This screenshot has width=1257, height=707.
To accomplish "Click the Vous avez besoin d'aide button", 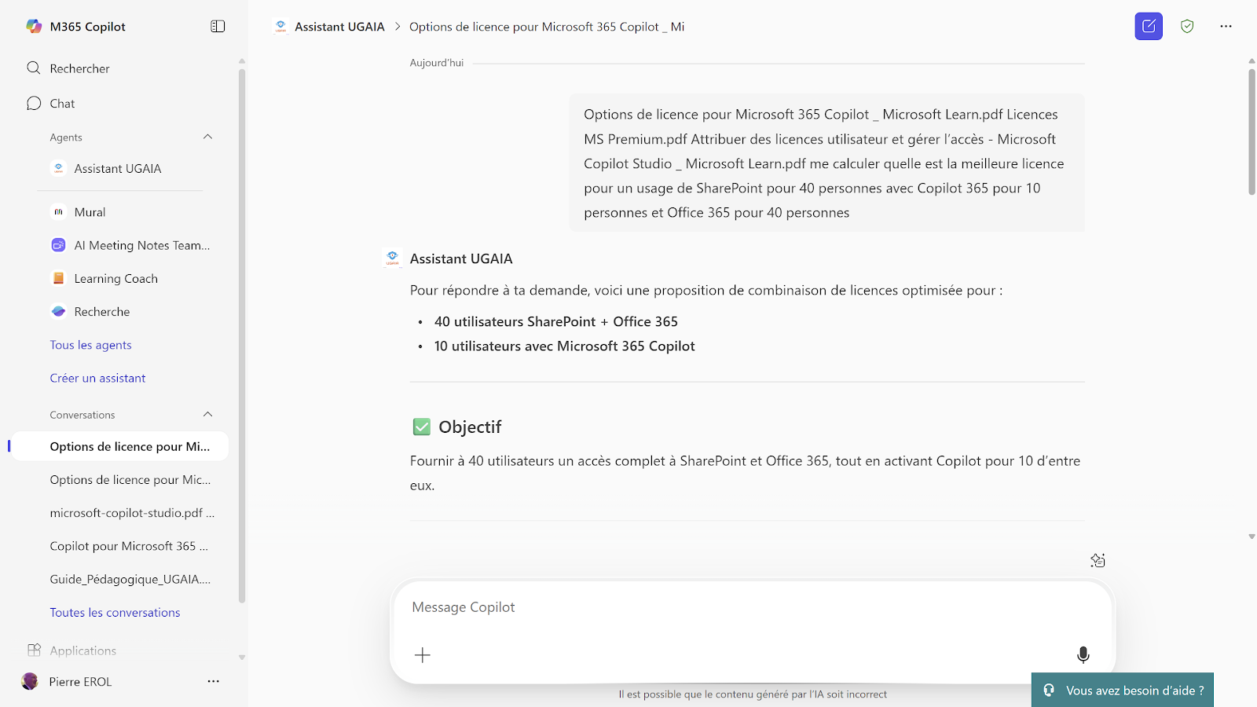I will pos(1123,691).
